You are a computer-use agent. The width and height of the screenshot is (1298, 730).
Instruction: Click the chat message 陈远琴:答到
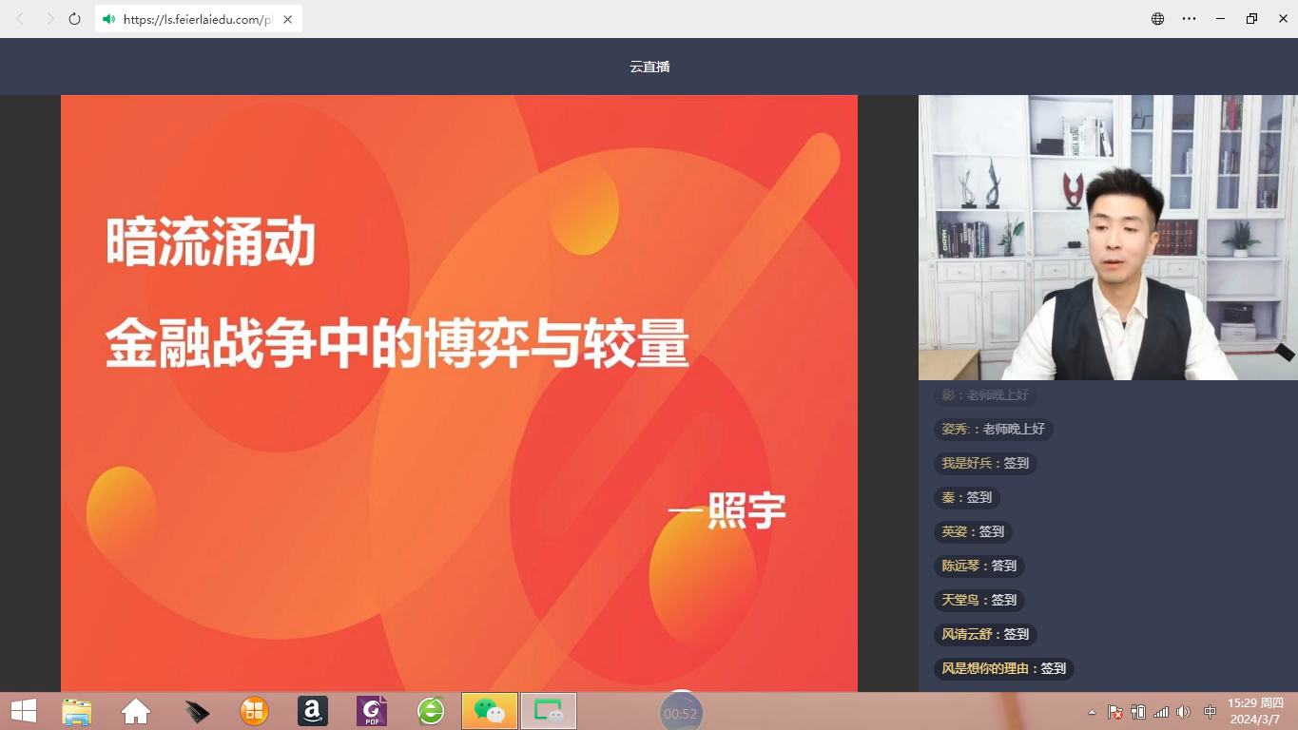coord(978,566)
